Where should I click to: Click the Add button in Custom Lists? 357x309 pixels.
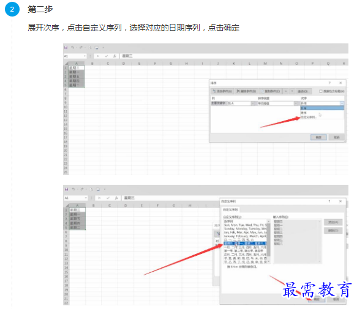pos(333,222)
